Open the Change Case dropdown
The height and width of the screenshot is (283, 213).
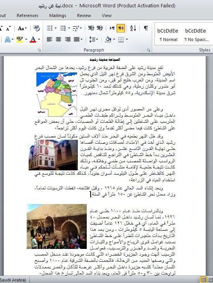tap(22, 28)
